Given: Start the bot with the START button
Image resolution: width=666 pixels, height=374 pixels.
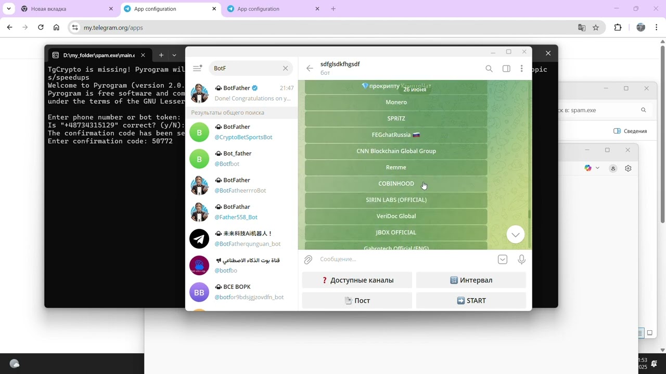Looking at the screenshot, I should pos(471,300).
